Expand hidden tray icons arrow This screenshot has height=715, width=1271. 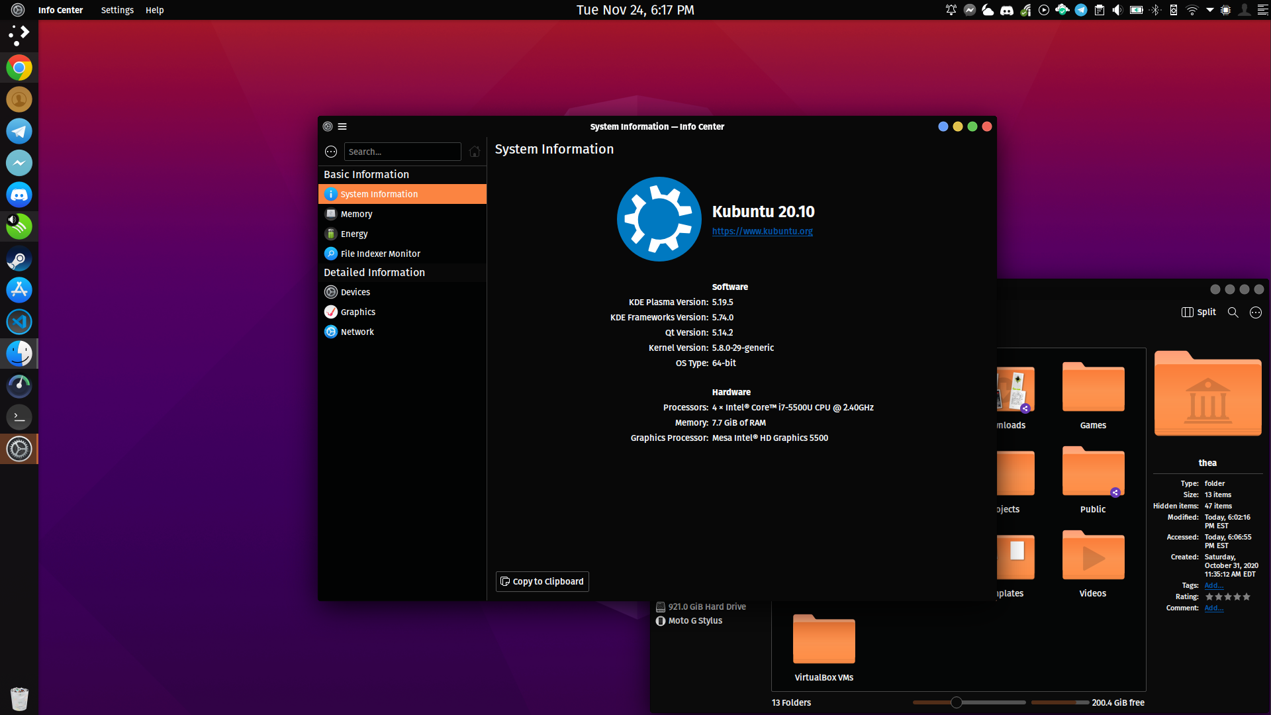pos(1209,10)
